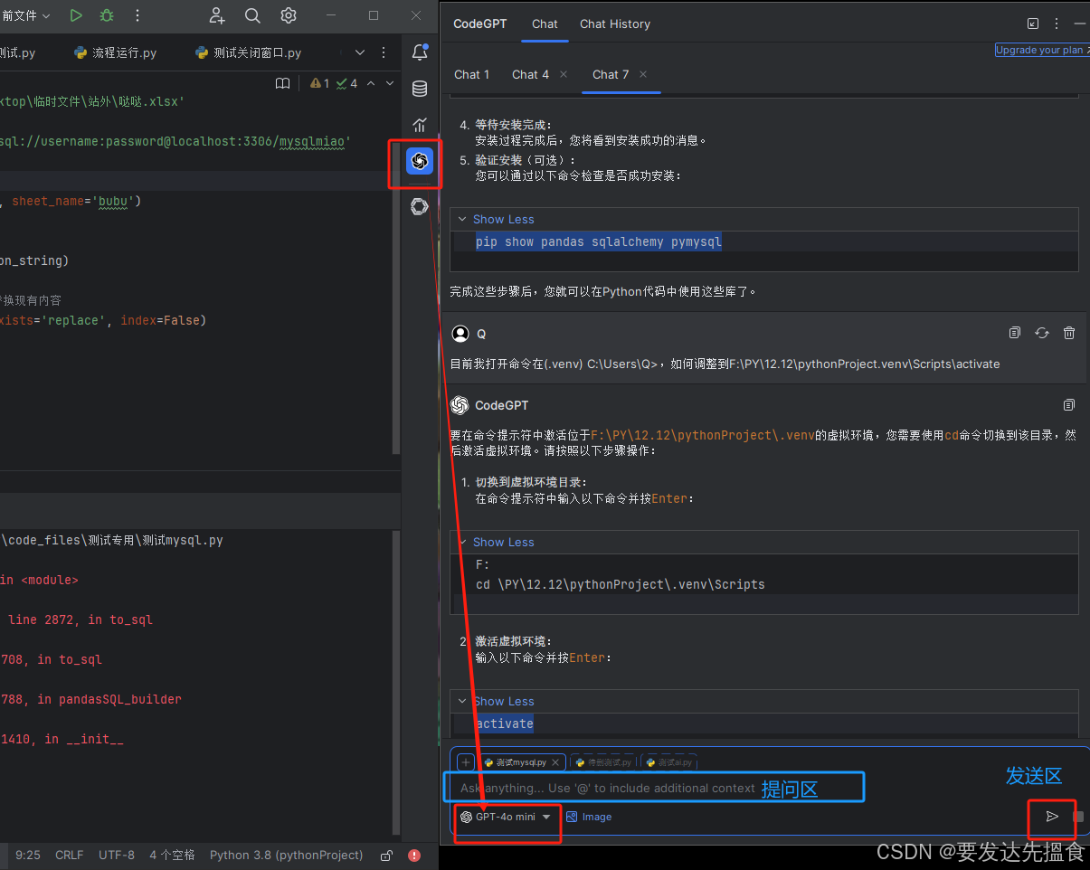Stop generation square button beside send
Viewport: 1090px width, 870px height.
pos(1078,817)
